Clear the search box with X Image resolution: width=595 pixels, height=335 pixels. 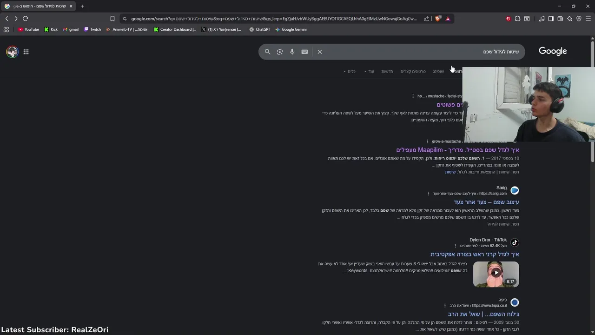tap(320, 52)
